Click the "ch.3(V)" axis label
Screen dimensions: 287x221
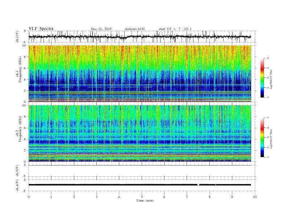tap(17, 171)
